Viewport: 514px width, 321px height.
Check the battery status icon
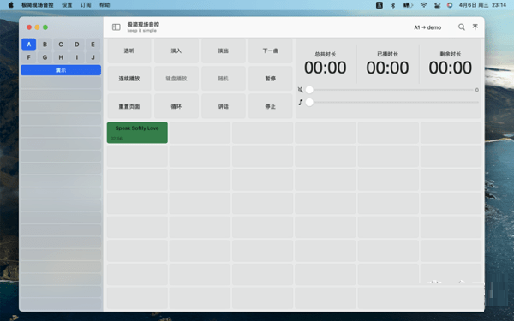[408, 5]
